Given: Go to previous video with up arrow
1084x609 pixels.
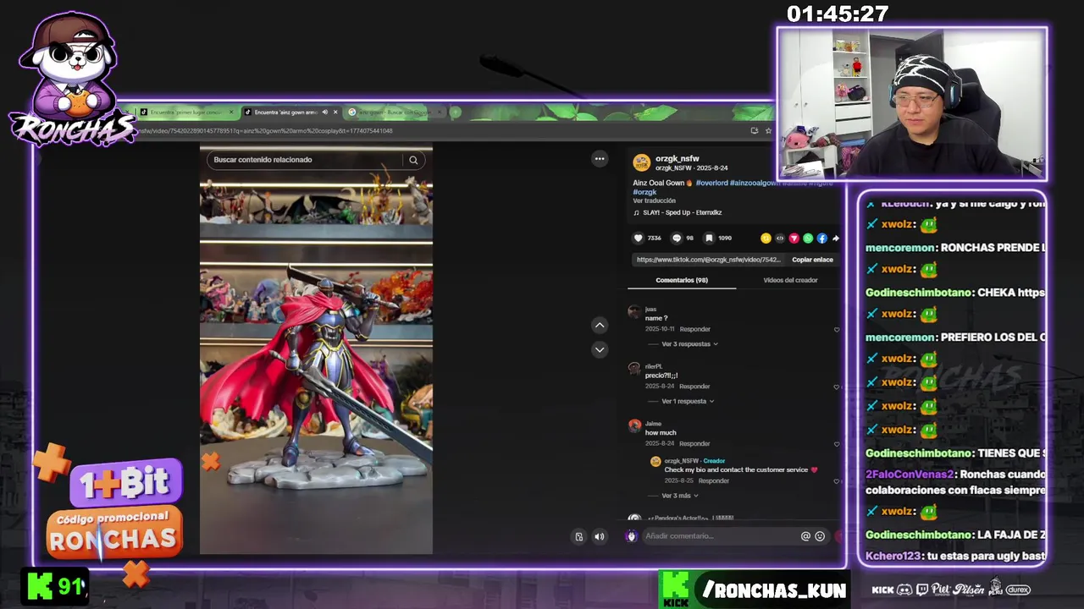Looking at the screenshot, I should (600, 326).
